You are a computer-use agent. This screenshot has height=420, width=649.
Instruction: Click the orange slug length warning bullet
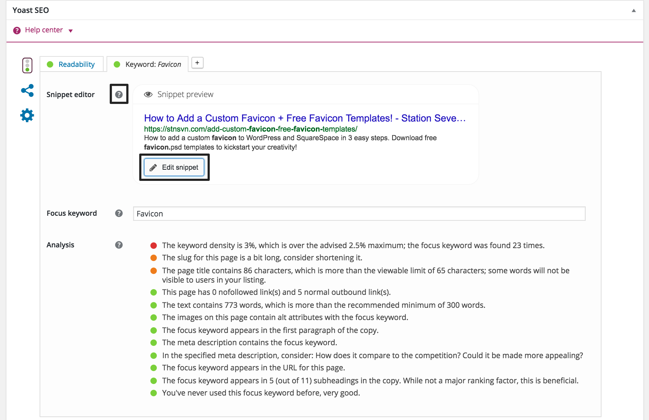pos(154,258)
